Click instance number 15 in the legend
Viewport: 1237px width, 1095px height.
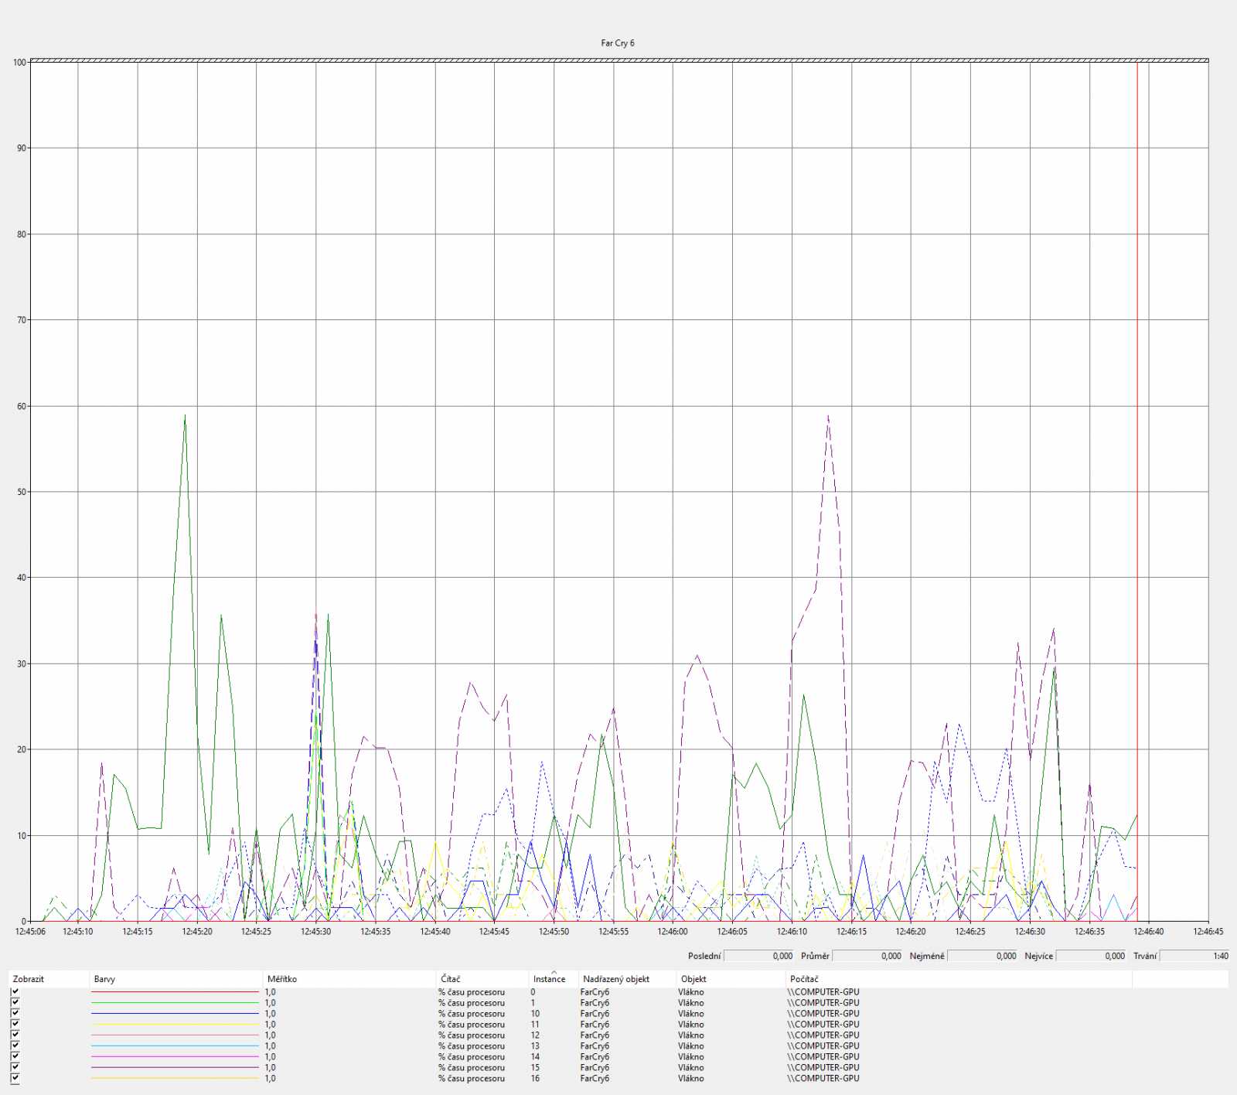coord(535,1067)
